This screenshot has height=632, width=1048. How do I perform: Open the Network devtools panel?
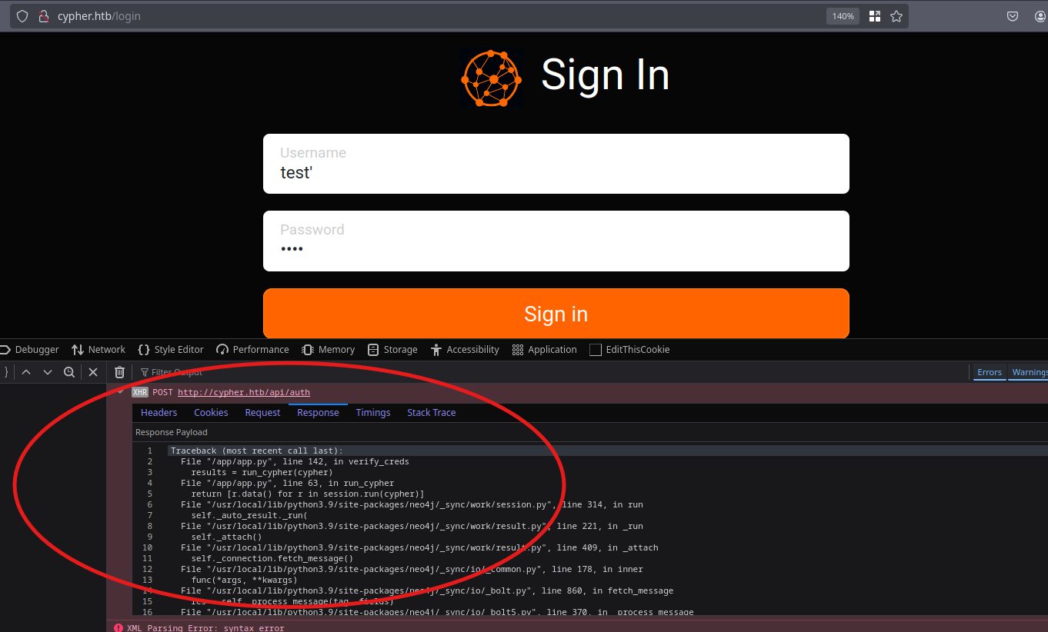click(x=98, y=350)
